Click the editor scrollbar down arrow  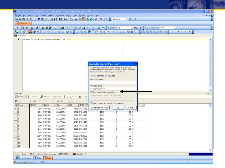coord(210,90)
